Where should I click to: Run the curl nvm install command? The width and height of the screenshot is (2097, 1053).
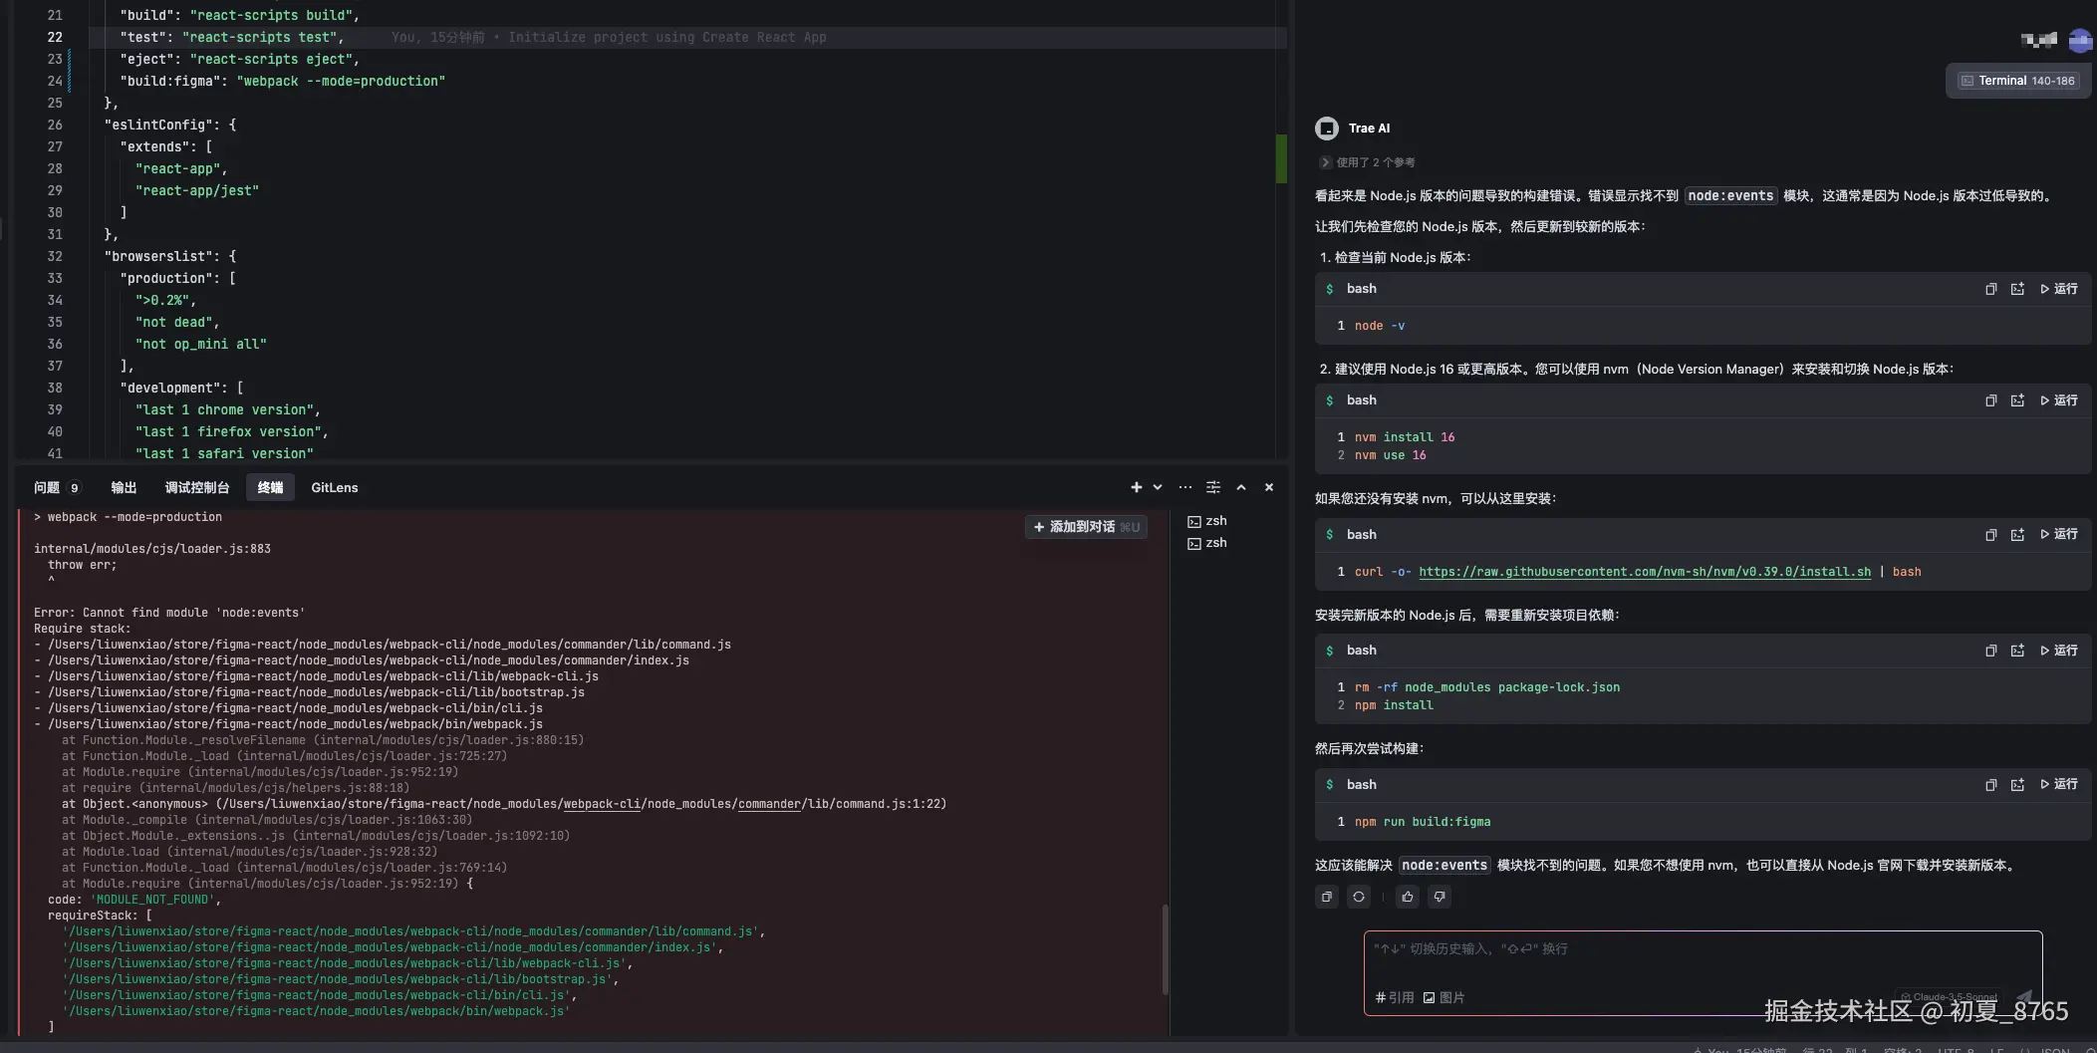click(2059, 535)
